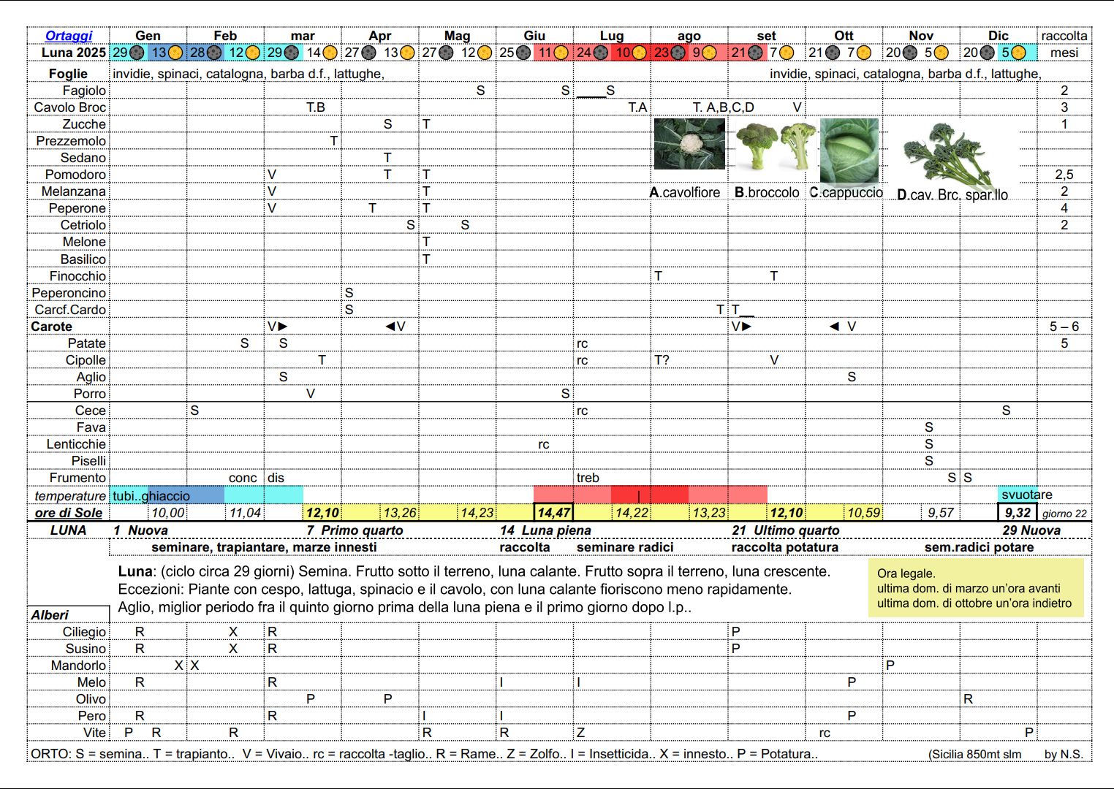This screenshot has height=789, width=1114.
Task: Click the B.broccolo broccoli photo
Action: pyautogui.click(x=775, y=145)
